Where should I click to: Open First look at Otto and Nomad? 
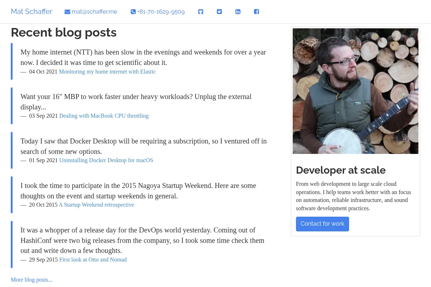click(x=93, y=260)
